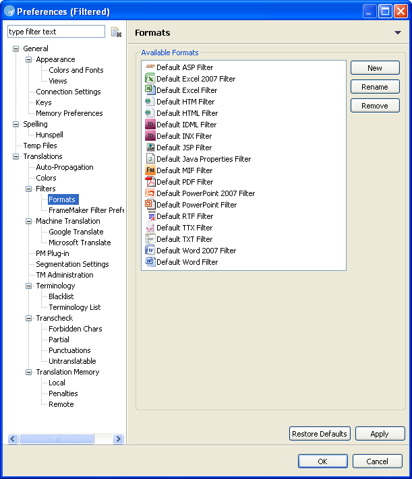Select Default PDF Filter text

(185, 182)
